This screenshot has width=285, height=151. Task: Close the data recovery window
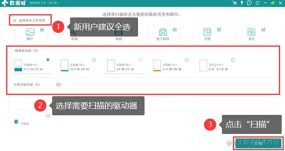pos(281,3)
